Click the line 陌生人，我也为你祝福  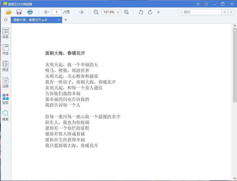(67, 122)
